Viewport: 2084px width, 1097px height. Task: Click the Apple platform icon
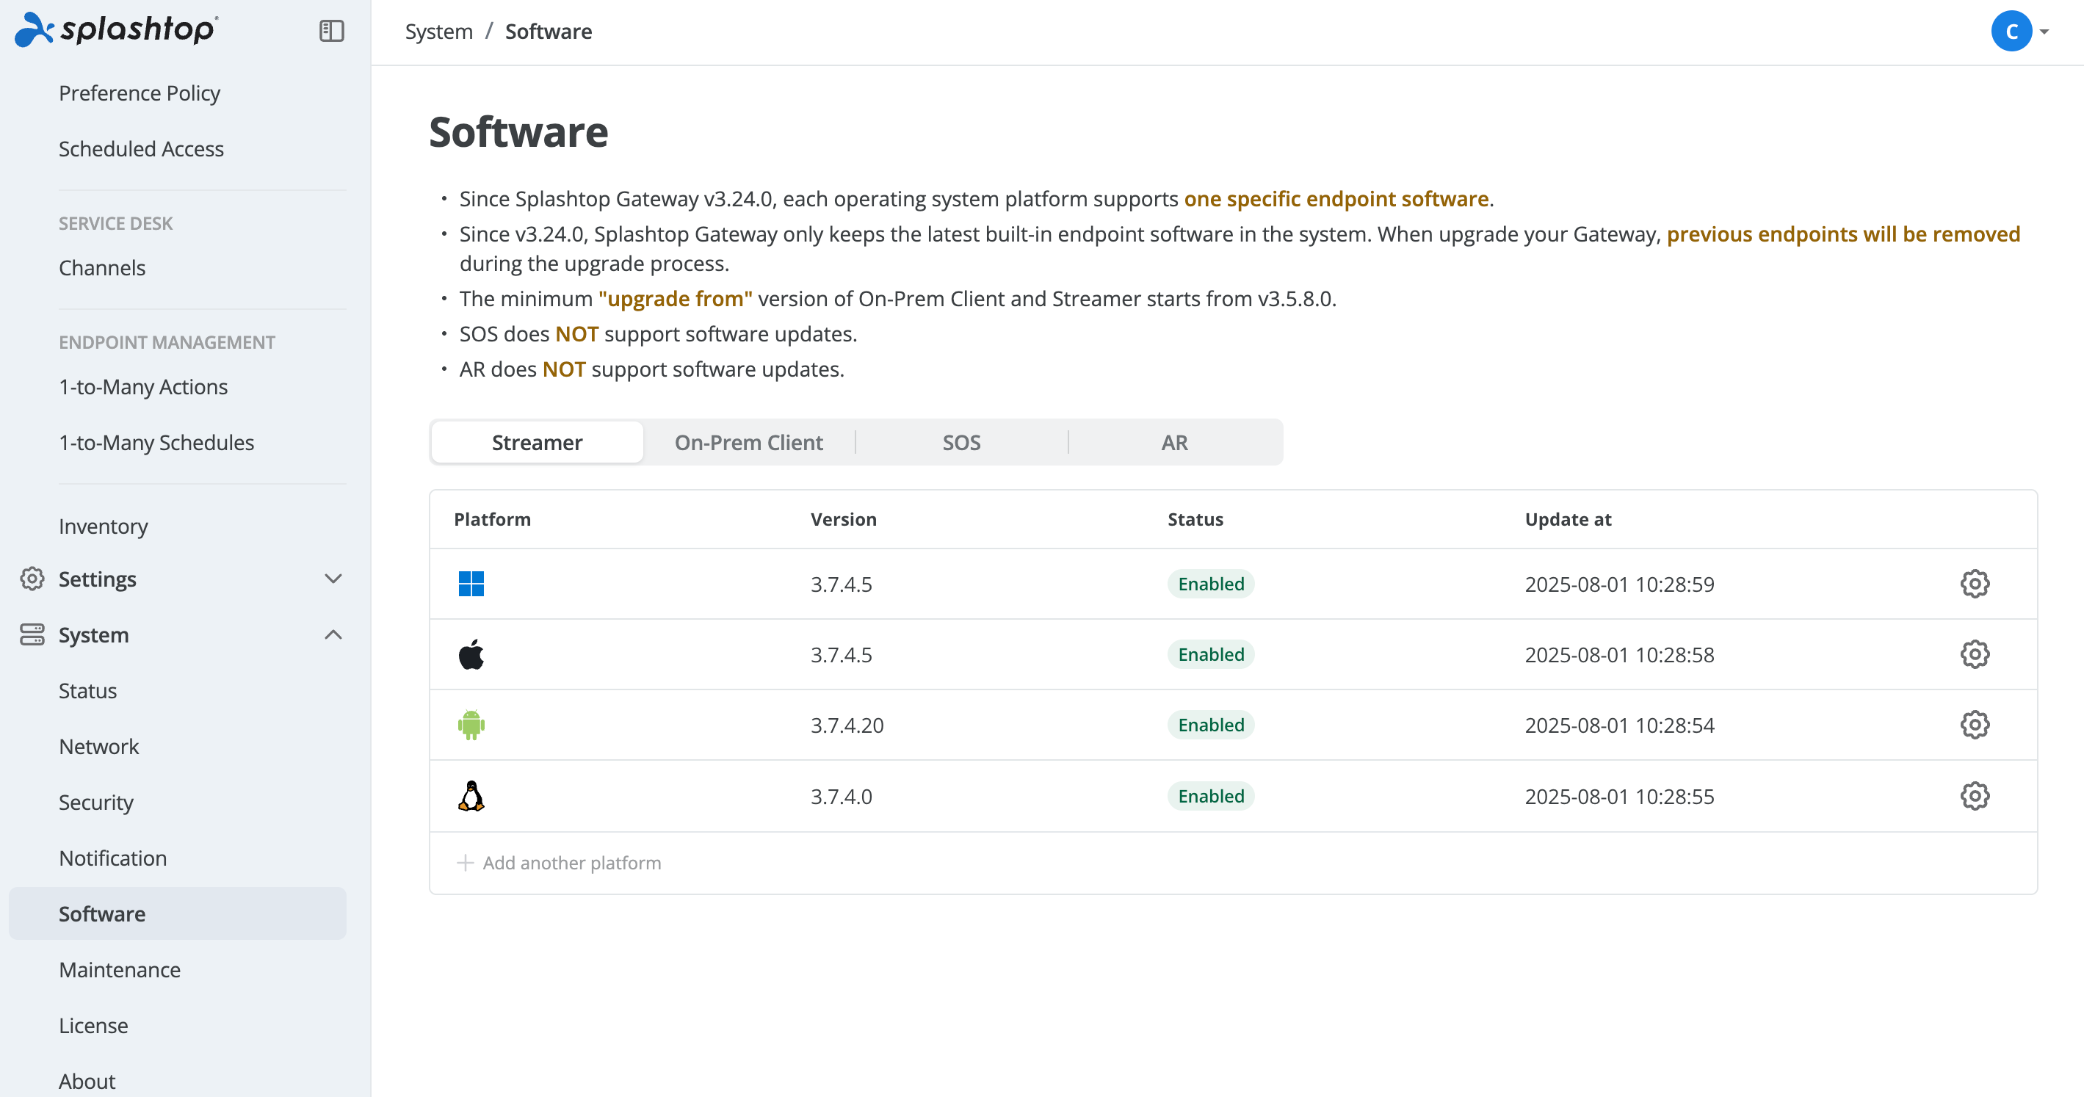pos(471,654)
